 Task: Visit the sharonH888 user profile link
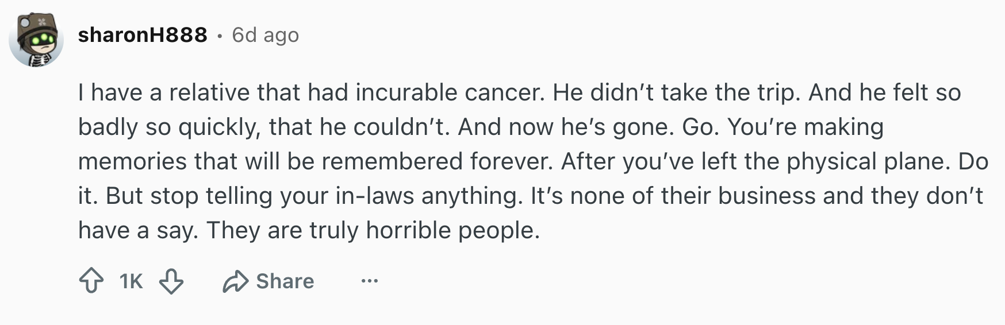tap(143, 35)
